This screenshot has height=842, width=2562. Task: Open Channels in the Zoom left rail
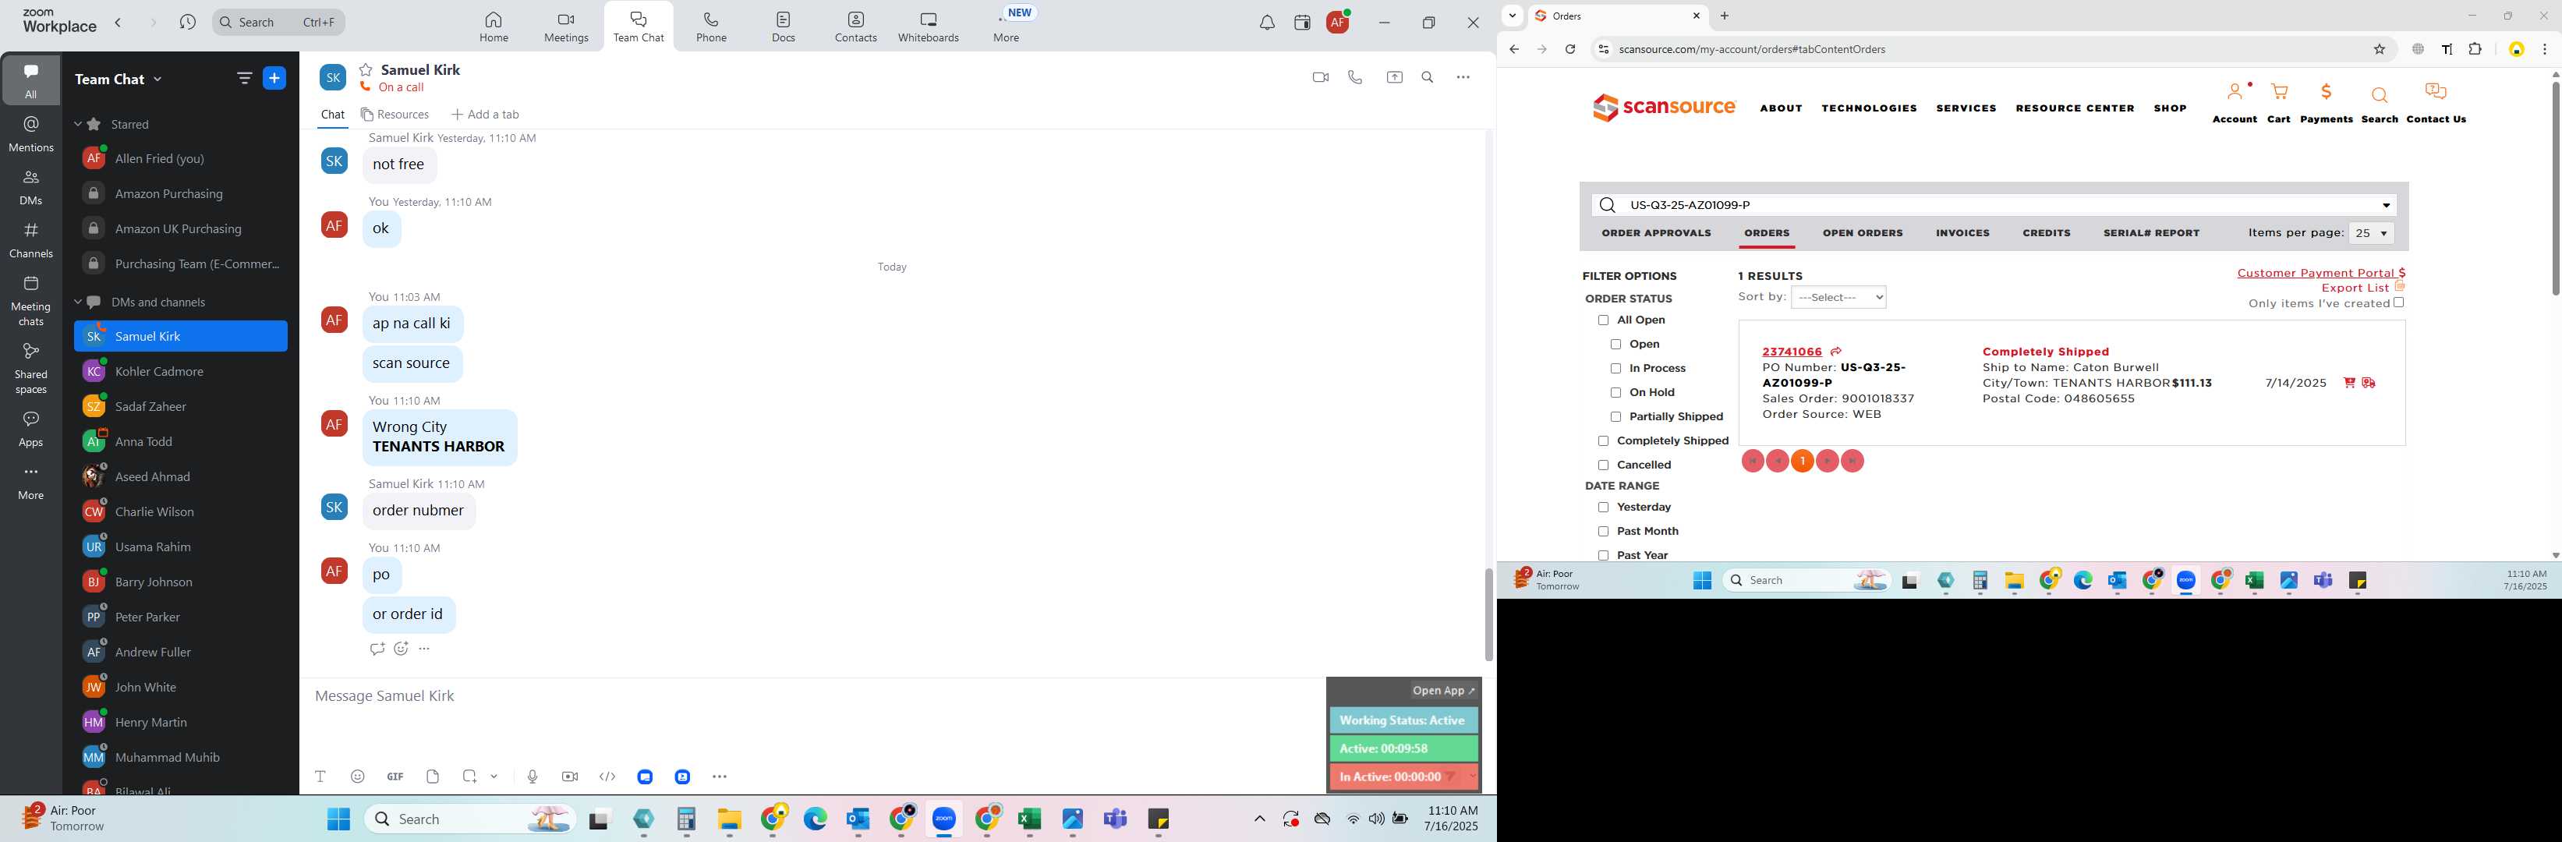pos(31,239)
